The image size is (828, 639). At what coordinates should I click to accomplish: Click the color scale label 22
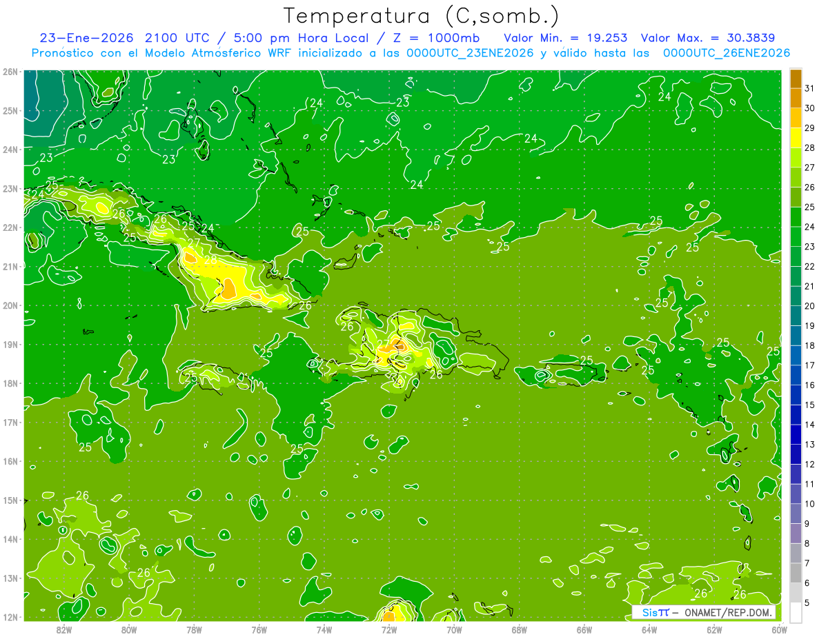click(x=809, y=266)
